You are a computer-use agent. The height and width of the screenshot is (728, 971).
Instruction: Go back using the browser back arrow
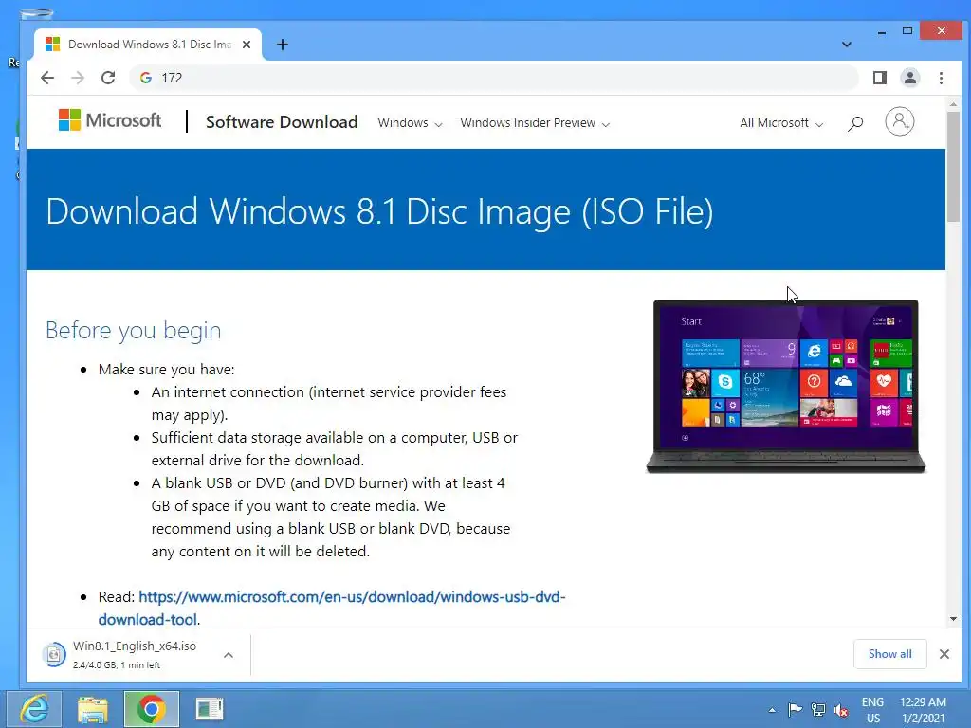[x=47, y=78]
